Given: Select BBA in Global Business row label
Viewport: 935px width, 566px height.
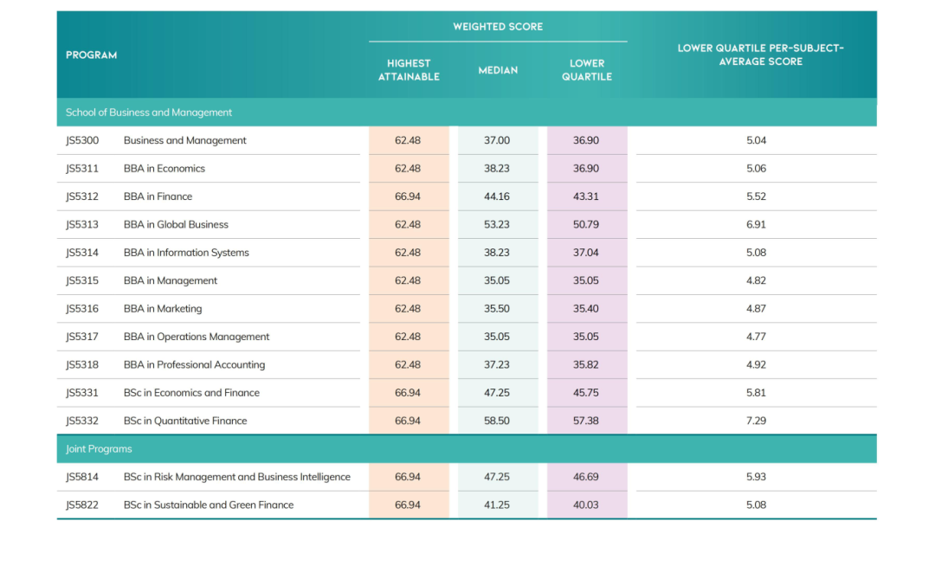Looking at the screenshot, I should (x=176, y=225).
